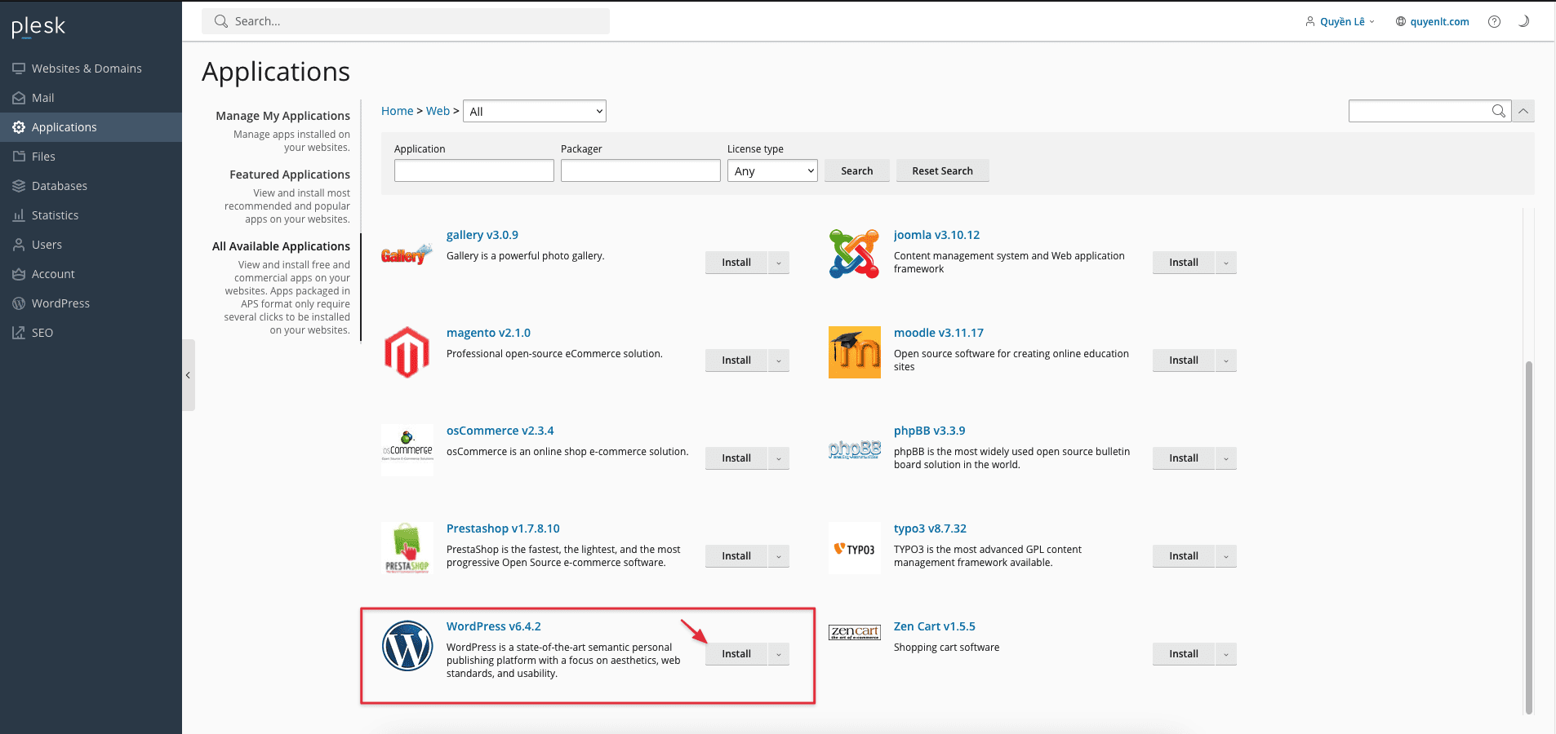
Task: Click the Application filter text field
Action: click(473, 170)
